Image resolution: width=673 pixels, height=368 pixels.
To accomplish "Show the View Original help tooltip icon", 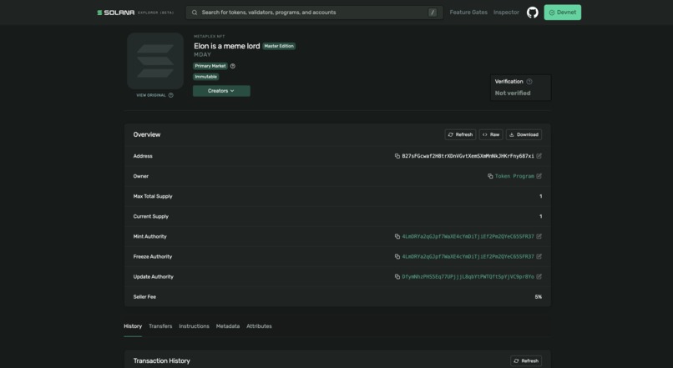I will click(171, 95).
